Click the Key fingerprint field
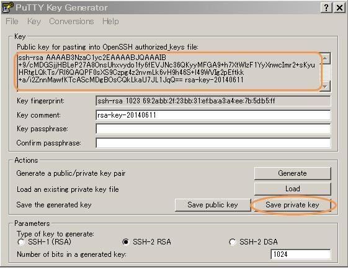This screenshot has width=348, height=268. pyautogui.click(x=213, y=101)
